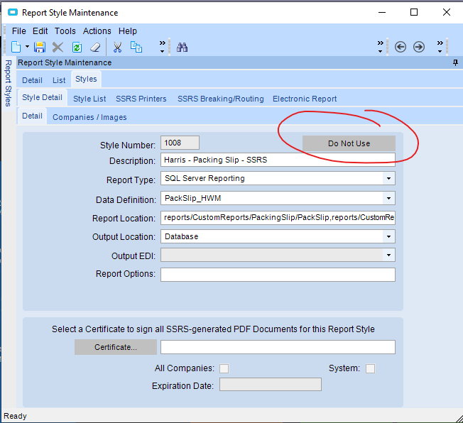This screenshot has width=463, height=423.
Task: Expand the Data Definition dropdown
Action: (x=388, y=198)
